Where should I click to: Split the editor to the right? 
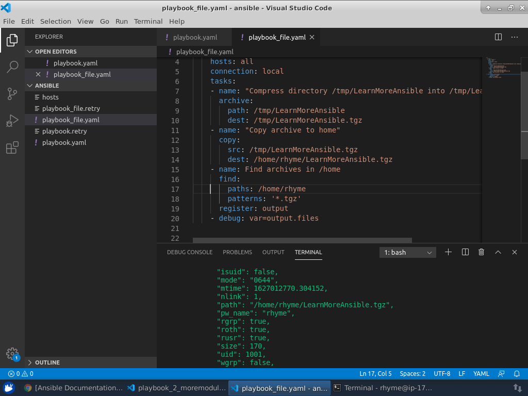498,37
